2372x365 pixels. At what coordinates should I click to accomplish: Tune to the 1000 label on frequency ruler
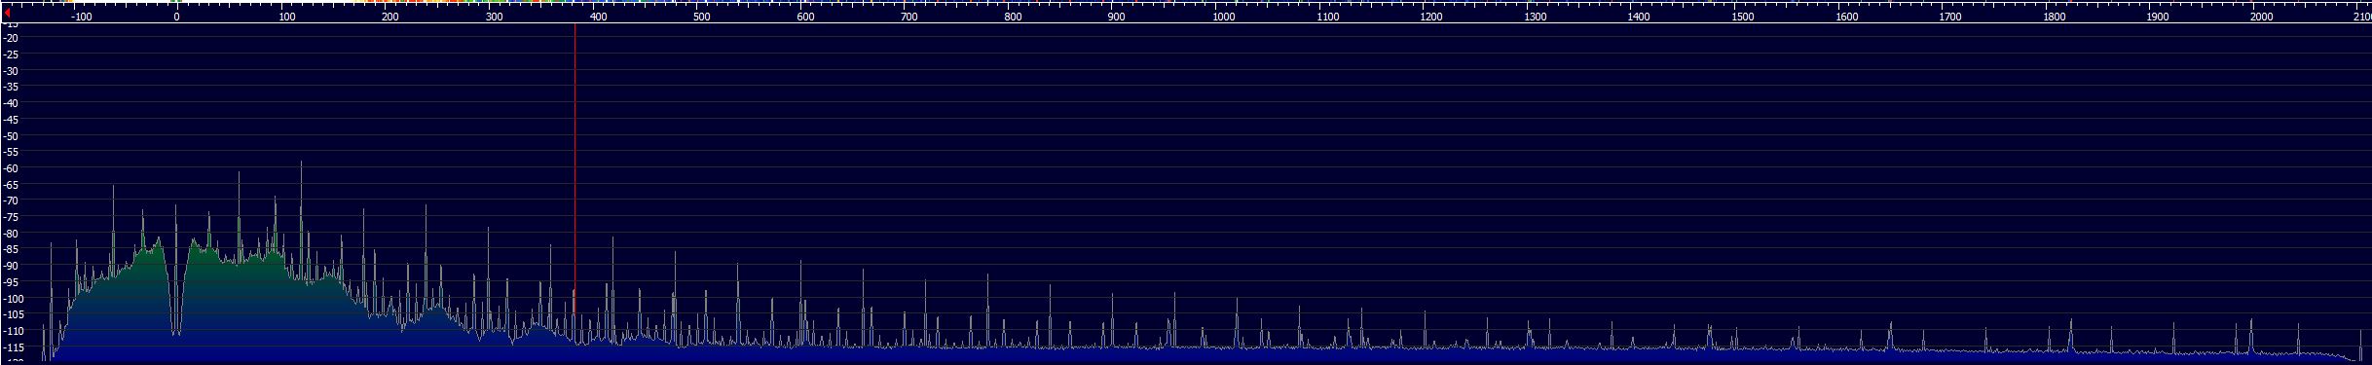[1224, 17]
